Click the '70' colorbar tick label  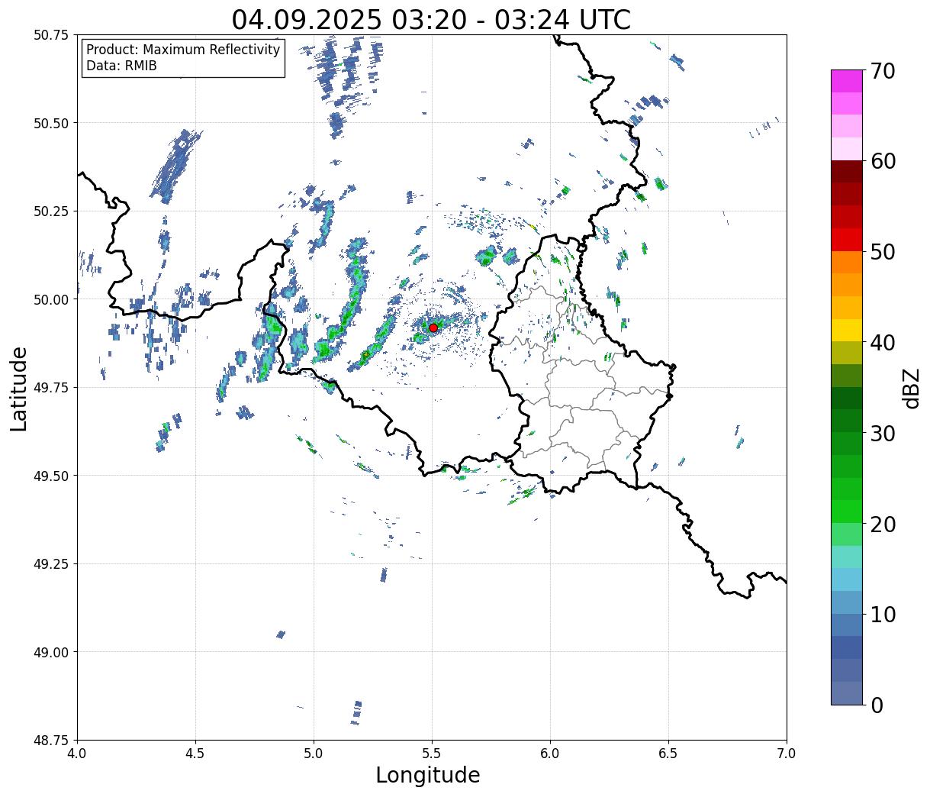882,71
